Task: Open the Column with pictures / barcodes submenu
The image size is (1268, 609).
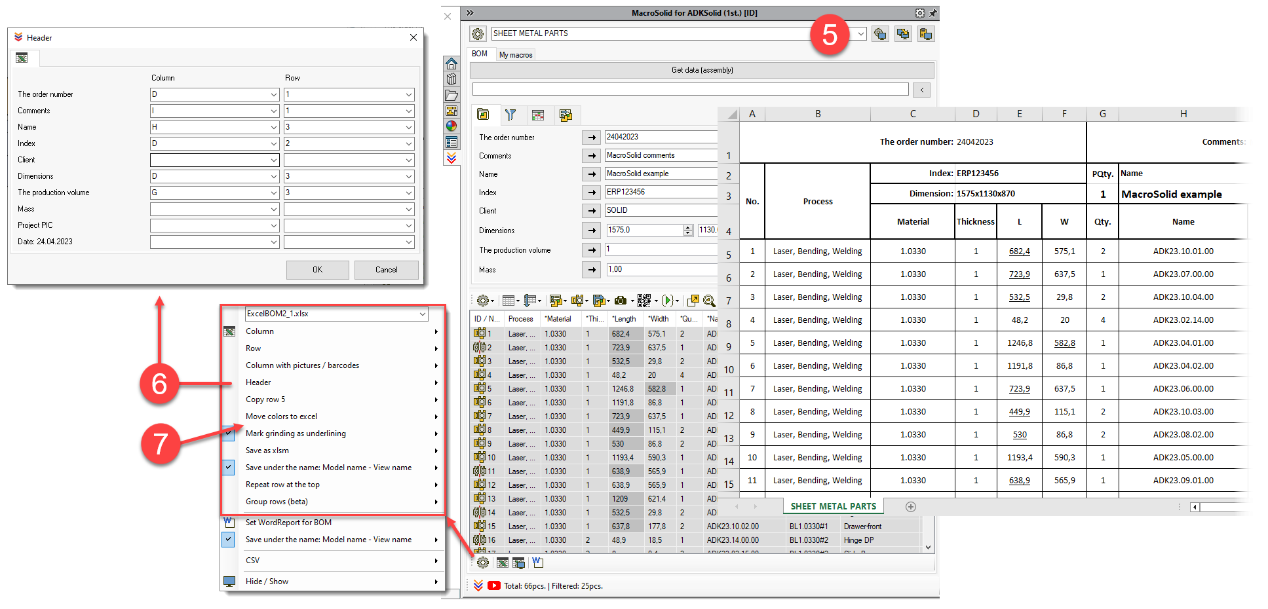Action: pos(332,365)
